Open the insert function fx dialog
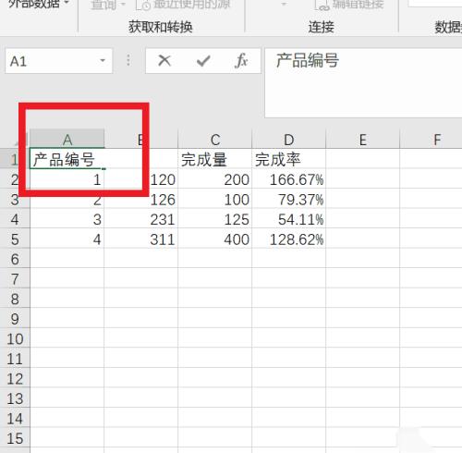 241,61
